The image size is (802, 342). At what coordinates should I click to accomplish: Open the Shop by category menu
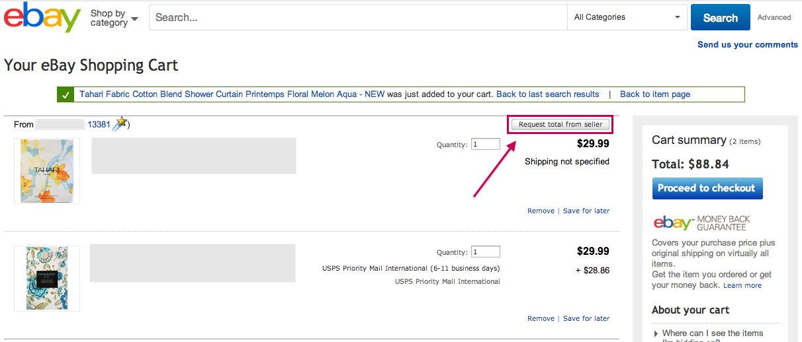(114, 18)
